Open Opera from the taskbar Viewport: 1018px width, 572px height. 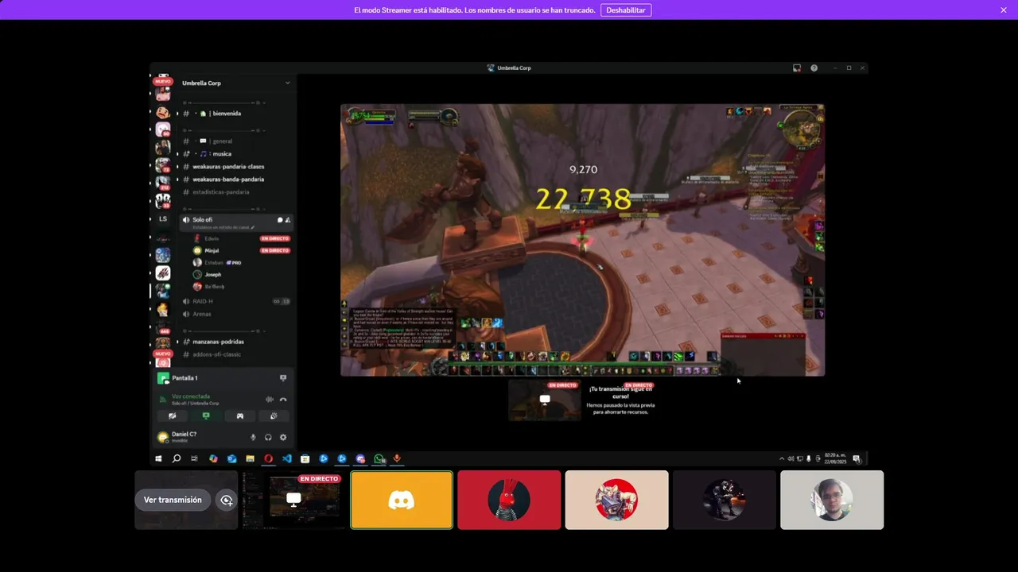pos(268,459)
